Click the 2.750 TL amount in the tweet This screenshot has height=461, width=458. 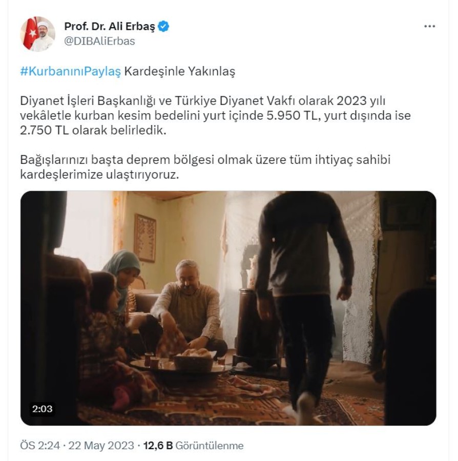(44, 130)
